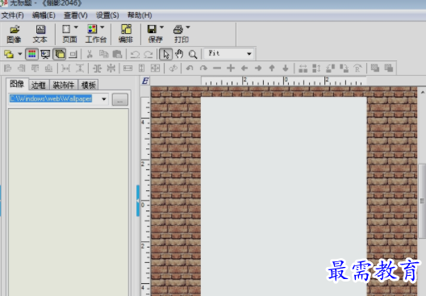Screen dimensions: 426x296
Task: Click the move left arrow icon
Action: click(244, 69)
